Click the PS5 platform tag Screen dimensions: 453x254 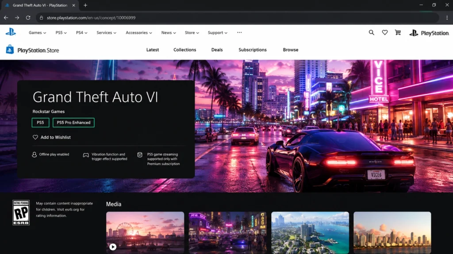point(40,123)
